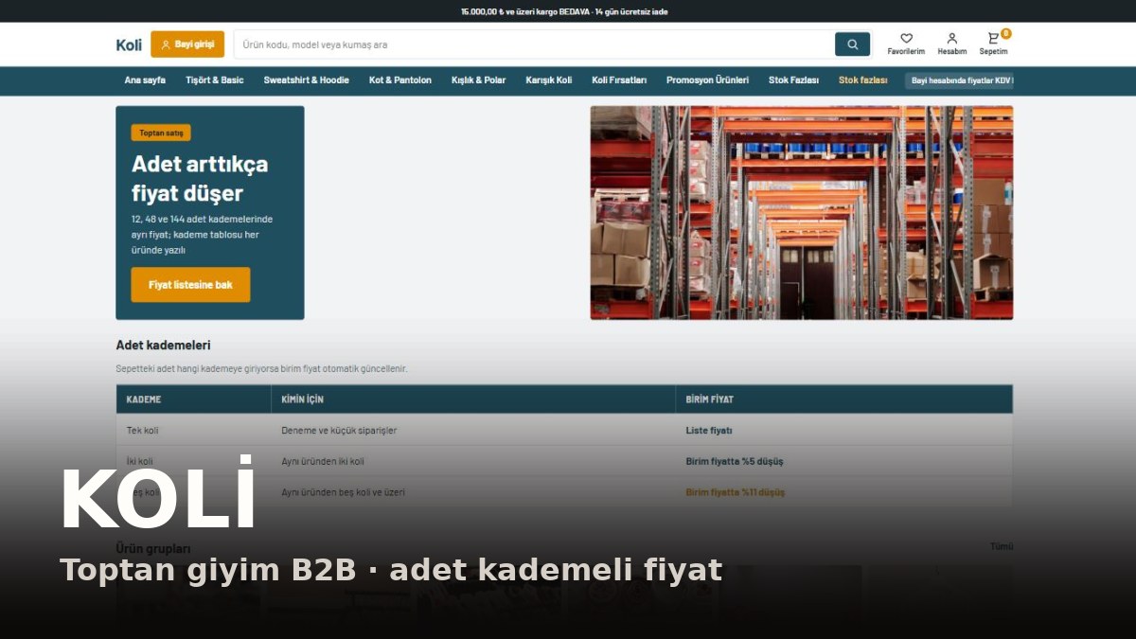Click Adet arttıkça fiyat düşer headline

click(200, 179)
